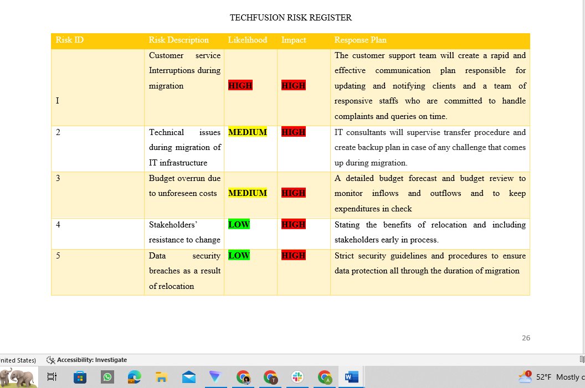Screen dimensions: 585x388
Task: Click the detailed budget forecast response text
Action: click(430, 193)
